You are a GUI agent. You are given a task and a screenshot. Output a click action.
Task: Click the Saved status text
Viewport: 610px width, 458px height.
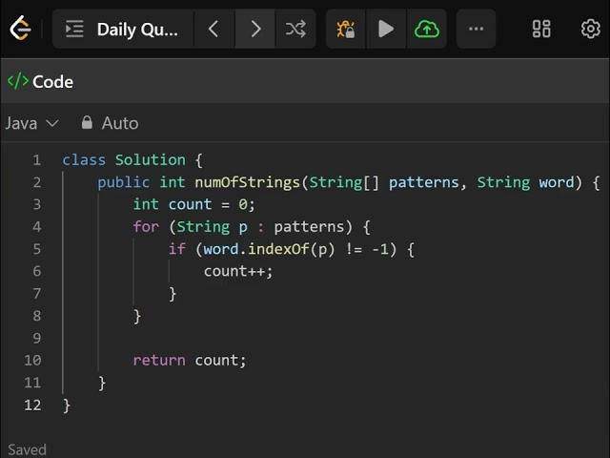pyautogui.click(x=28, y=449)
